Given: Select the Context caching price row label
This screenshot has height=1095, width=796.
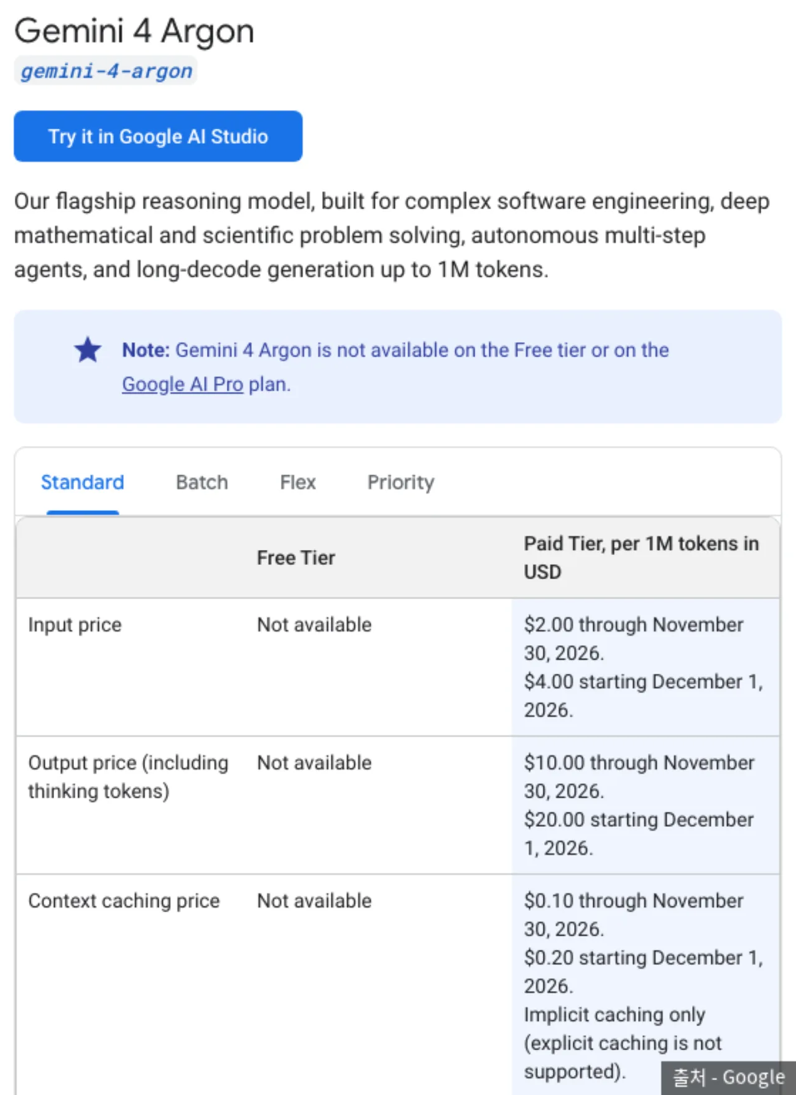Looking at the screenshot, I should coord(124,901).
